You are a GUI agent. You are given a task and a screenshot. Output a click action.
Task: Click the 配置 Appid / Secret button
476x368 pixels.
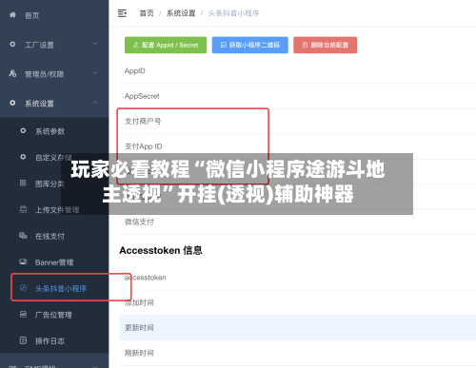[x=166, y=45]
